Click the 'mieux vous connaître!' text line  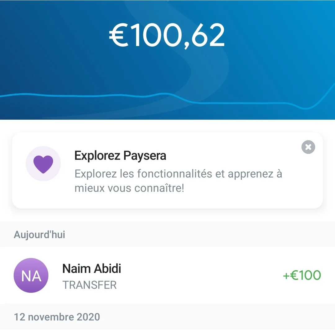coord(129,188)
